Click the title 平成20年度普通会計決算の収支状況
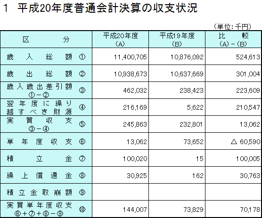This screenshot has height=218, width=262. point(107,8)
